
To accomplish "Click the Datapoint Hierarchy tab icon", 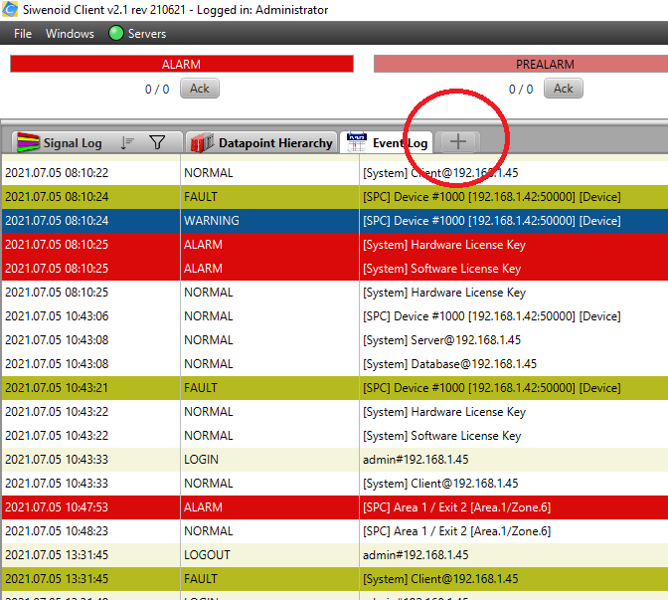I will click(201, 142).
